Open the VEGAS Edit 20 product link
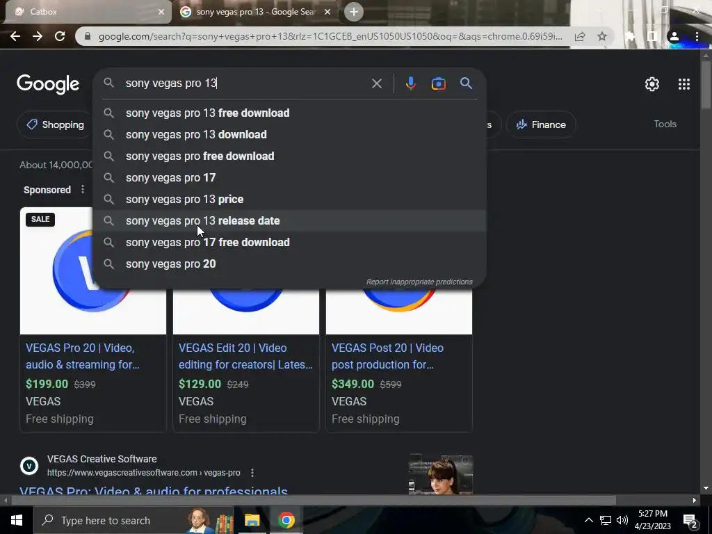712x534 pixels. click(x=245, y=356)
